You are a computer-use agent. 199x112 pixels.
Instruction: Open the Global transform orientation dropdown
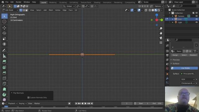click(69, 6)
